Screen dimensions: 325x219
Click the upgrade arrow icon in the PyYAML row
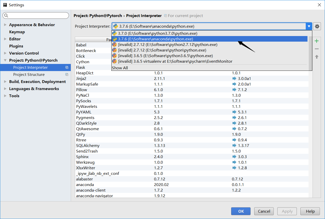pyautogui.click(x=234, y=112)
